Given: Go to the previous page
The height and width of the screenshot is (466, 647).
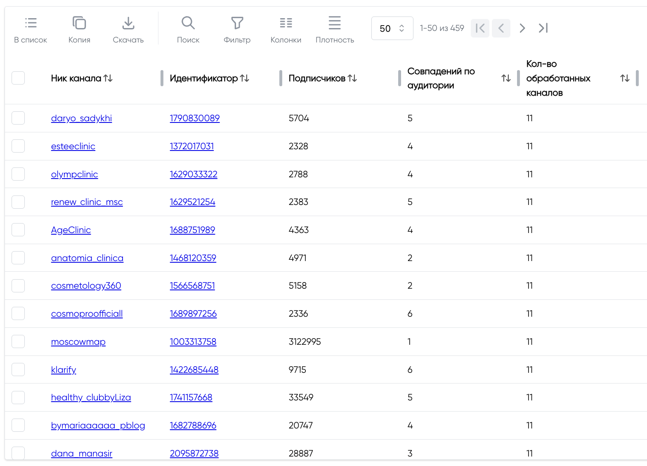Looking at the screenshot, I should pos(501,28).
